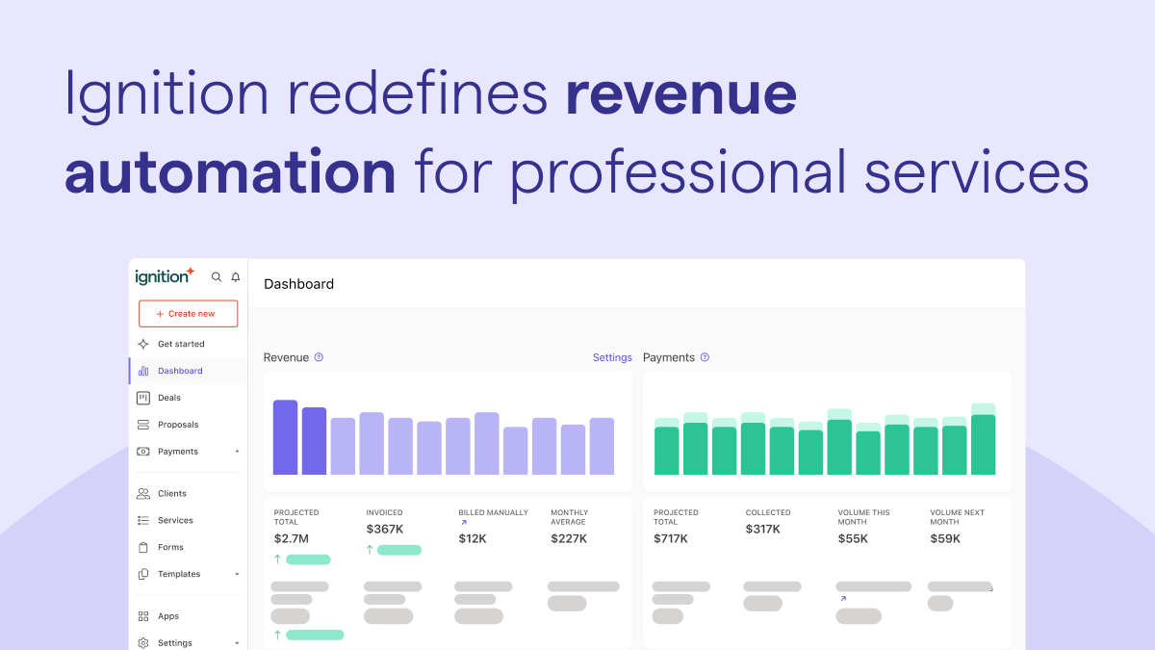The image size is (1155, 650).
Task: Collapse the Payments sidebar section arrow
Action: click(237, 452)
